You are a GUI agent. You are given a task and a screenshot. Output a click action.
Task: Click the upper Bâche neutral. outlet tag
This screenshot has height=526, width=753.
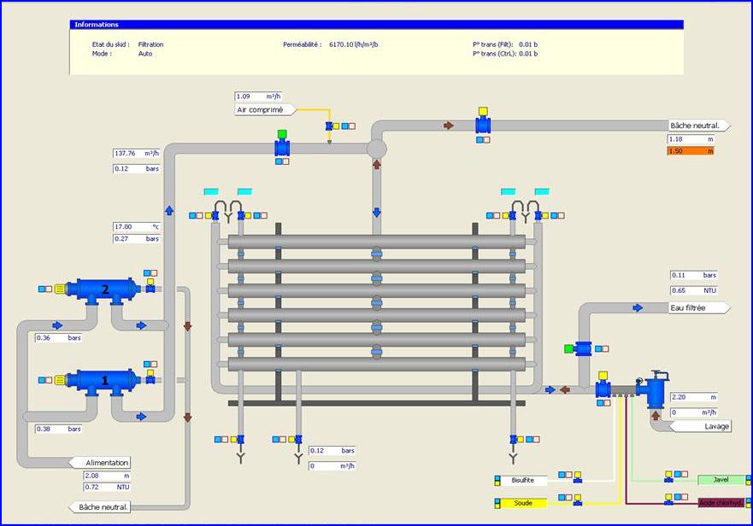(699, 126)
